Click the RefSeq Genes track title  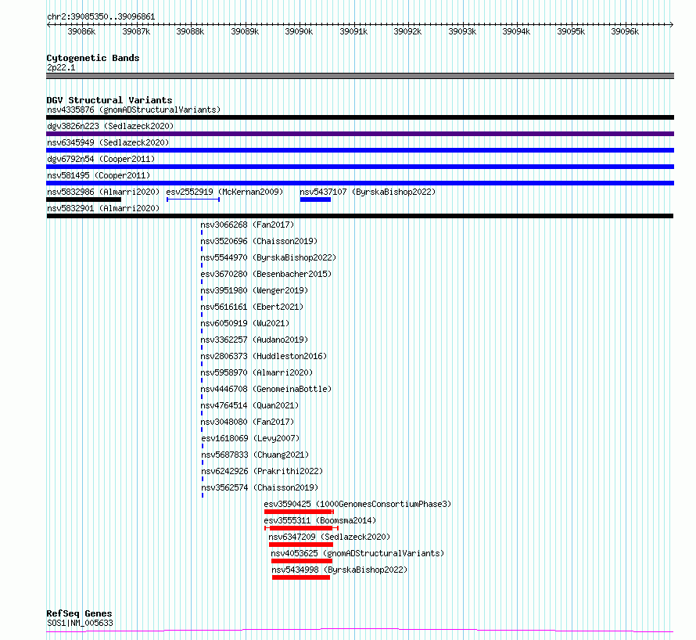click(x=79, y=614)
